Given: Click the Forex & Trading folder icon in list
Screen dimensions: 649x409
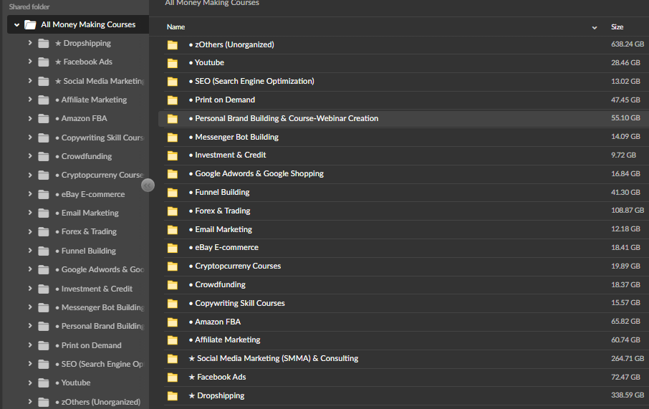Looking at the screenshot, I should pyautogui.click(x=173, y=211).
